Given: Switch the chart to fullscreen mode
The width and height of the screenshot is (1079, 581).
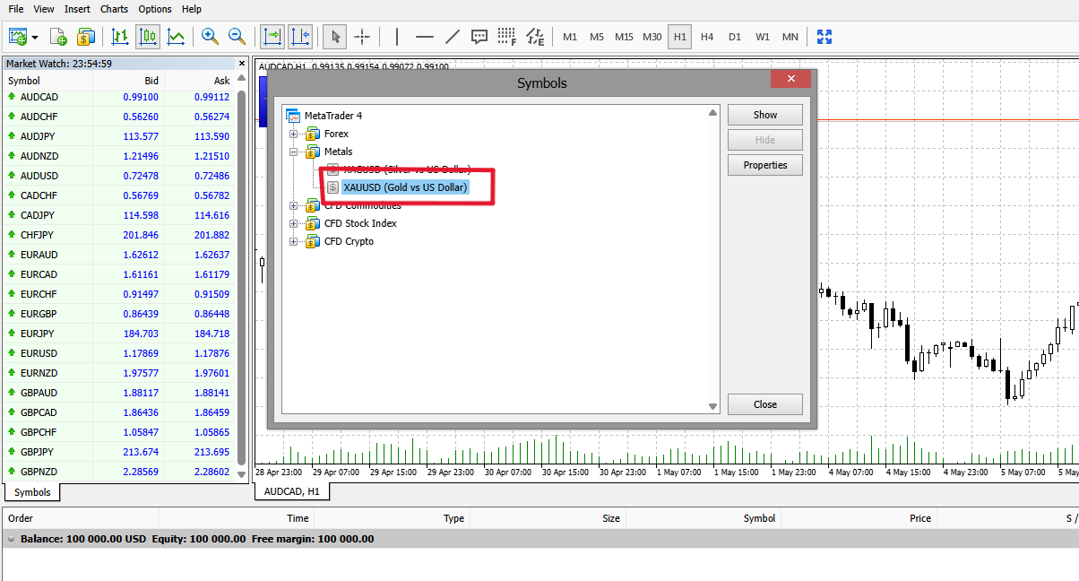Looking at the screenshot, I should tap(824, 37).
